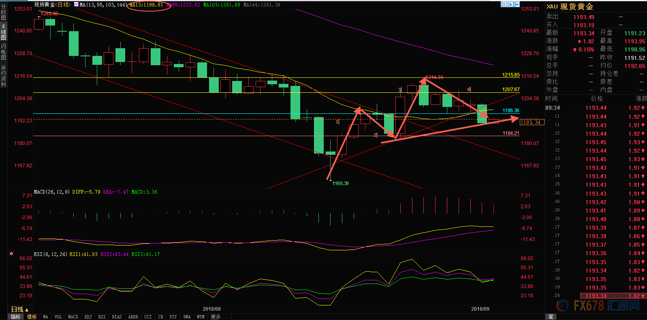Click the 2018/09 date axis label

[480, 309]
